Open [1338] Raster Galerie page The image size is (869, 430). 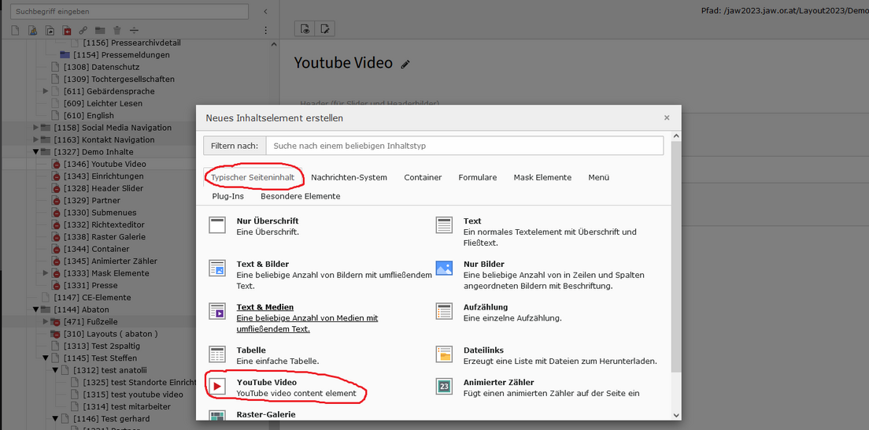104,237
